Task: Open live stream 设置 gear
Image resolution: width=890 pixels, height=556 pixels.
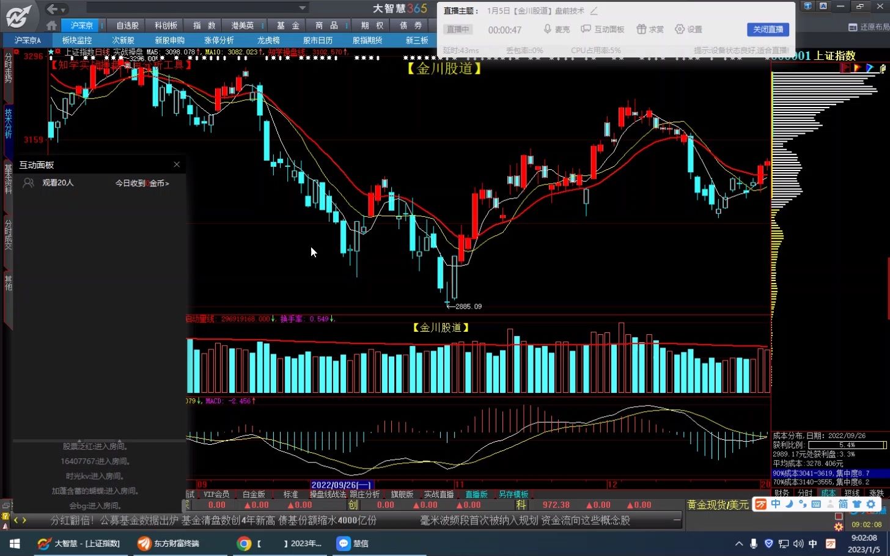Action: (x=679, y=29)
